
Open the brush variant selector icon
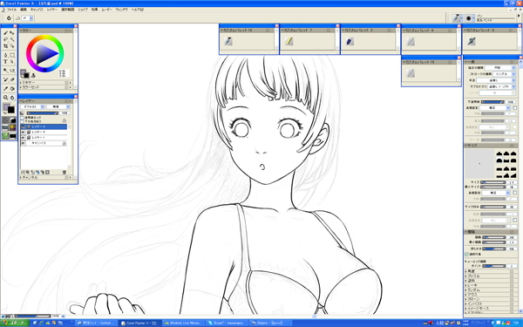click(x=469, y=18)
